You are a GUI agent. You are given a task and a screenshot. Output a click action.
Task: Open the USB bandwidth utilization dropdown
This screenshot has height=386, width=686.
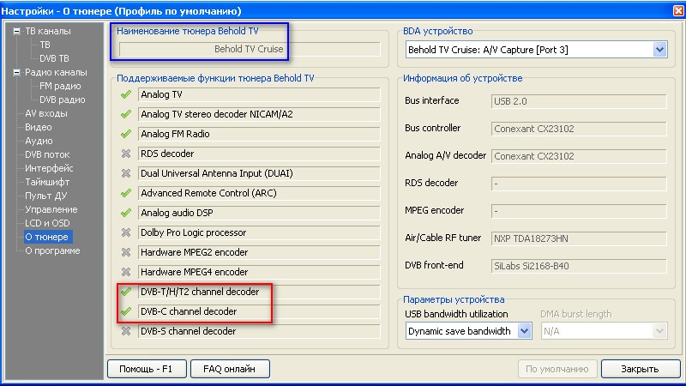pos(525,331)
